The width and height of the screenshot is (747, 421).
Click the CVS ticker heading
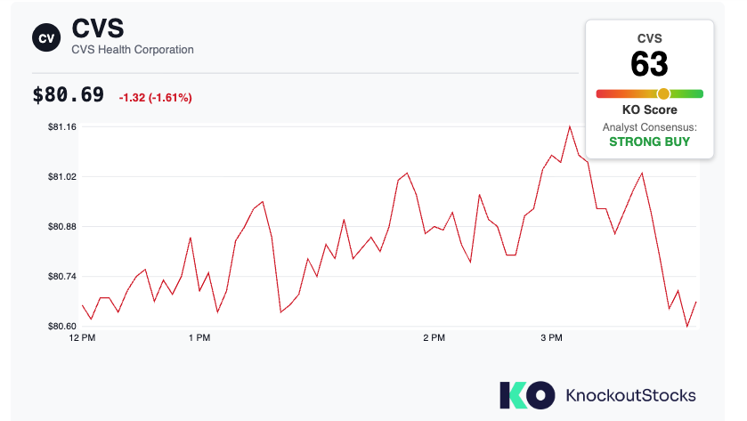98,28
